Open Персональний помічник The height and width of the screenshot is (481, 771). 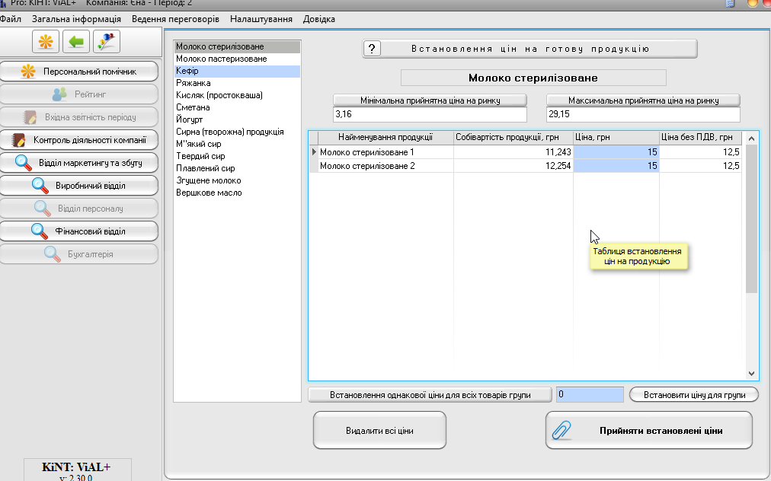[x=79, y=72]
